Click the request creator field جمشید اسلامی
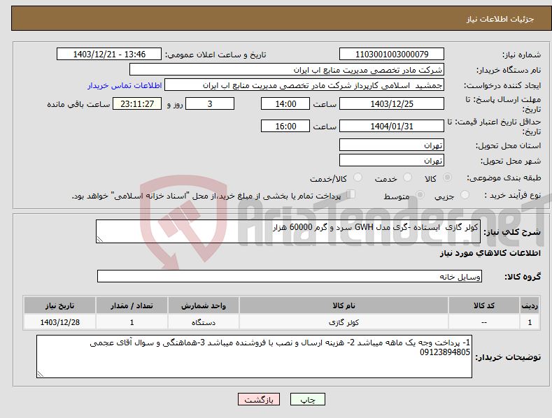This screenshot has height=418, width=552. coord(304,85)
